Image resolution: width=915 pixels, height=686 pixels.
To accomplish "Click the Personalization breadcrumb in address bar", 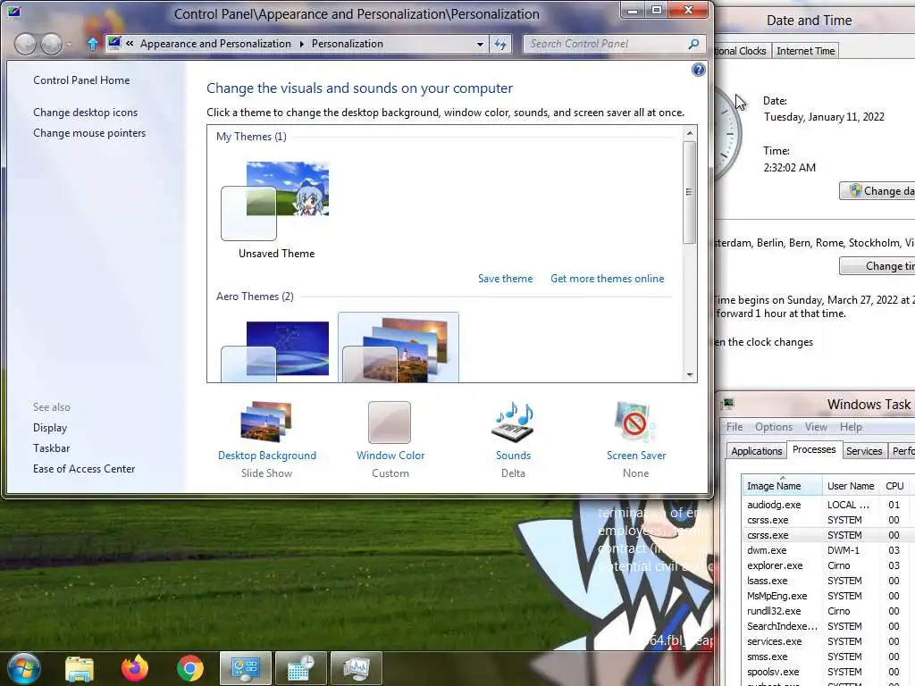I will (348, 44).
